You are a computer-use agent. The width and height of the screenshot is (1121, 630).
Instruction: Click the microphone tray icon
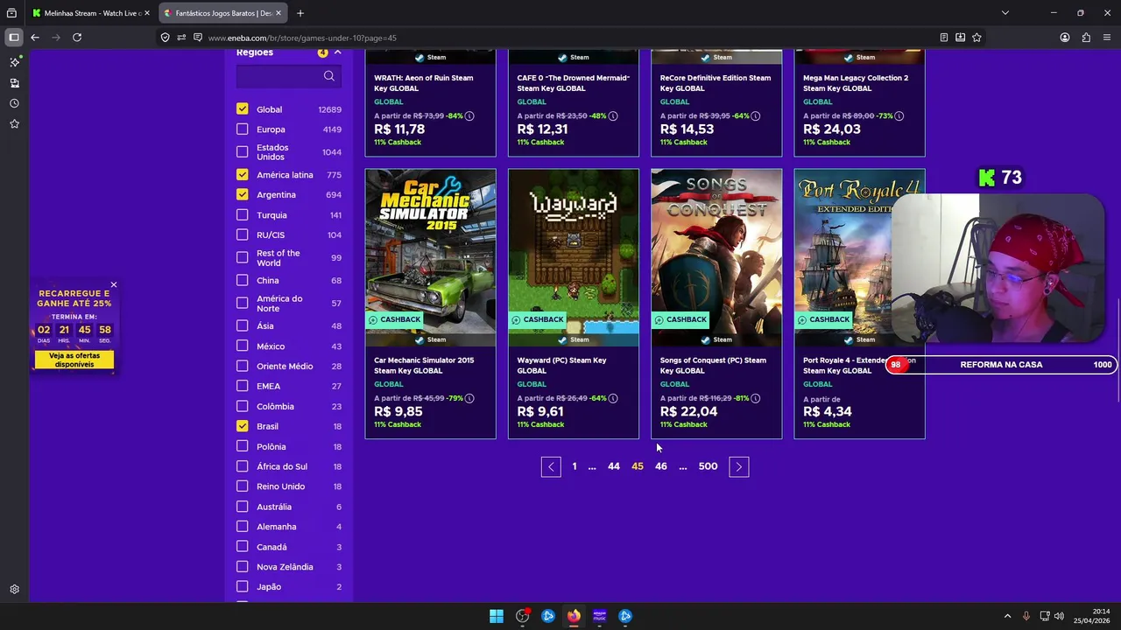1026,616
